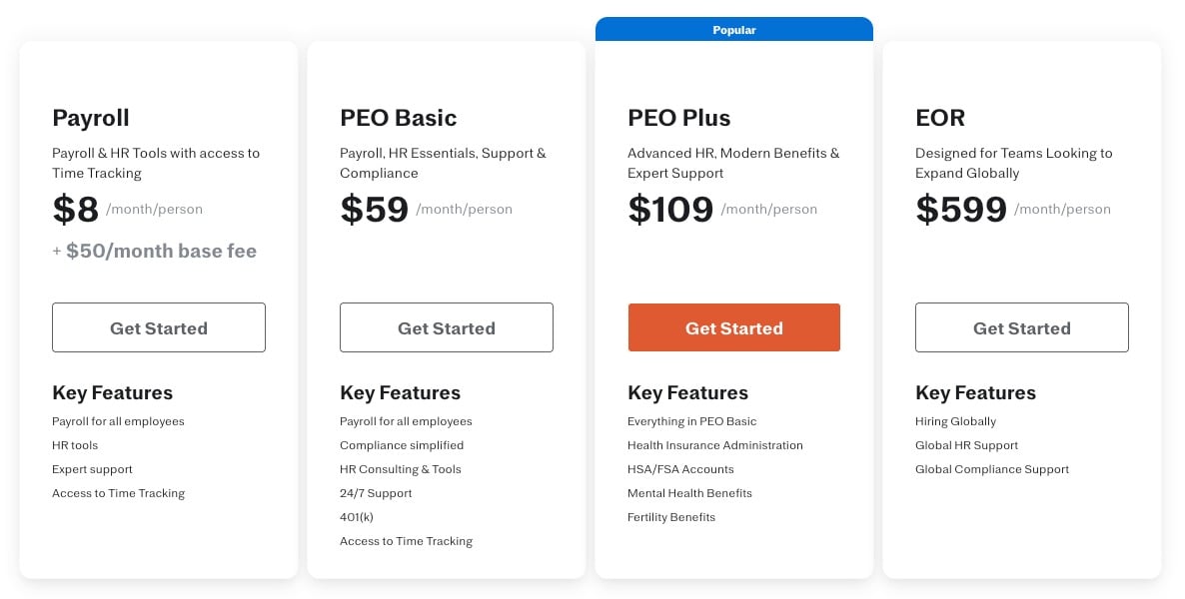The height and width of the screenshot is (599, 1185).
Task: Click Get Started under the Payroll plan
Action: (x=158, y=327)
